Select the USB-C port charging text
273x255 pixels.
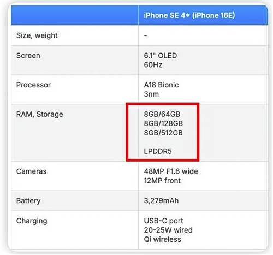click(163, 221)
